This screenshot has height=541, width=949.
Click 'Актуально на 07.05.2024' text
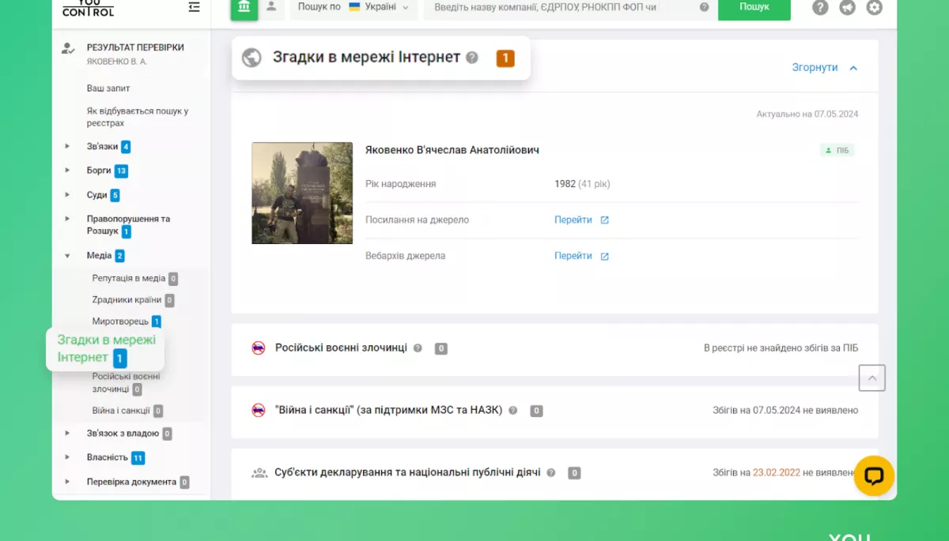[807, 114]
